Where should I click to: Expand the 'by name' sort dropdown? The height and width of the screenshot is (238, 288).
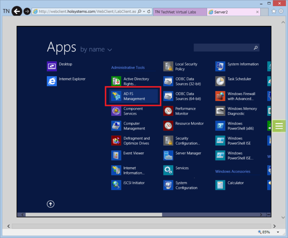click(96, 50)
